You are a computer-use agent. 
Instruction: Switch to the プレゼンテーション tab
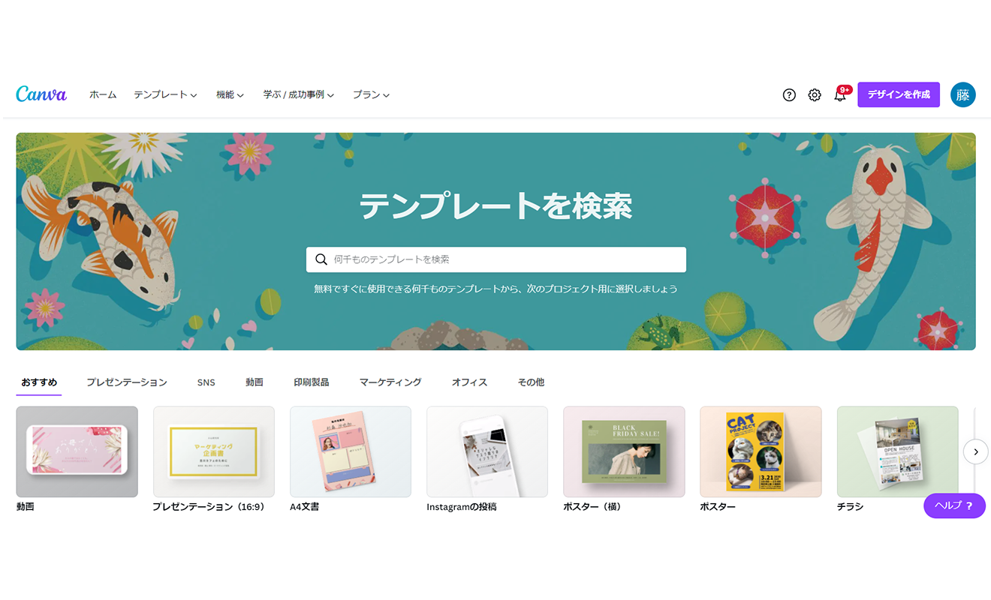[x=127, y=382]
